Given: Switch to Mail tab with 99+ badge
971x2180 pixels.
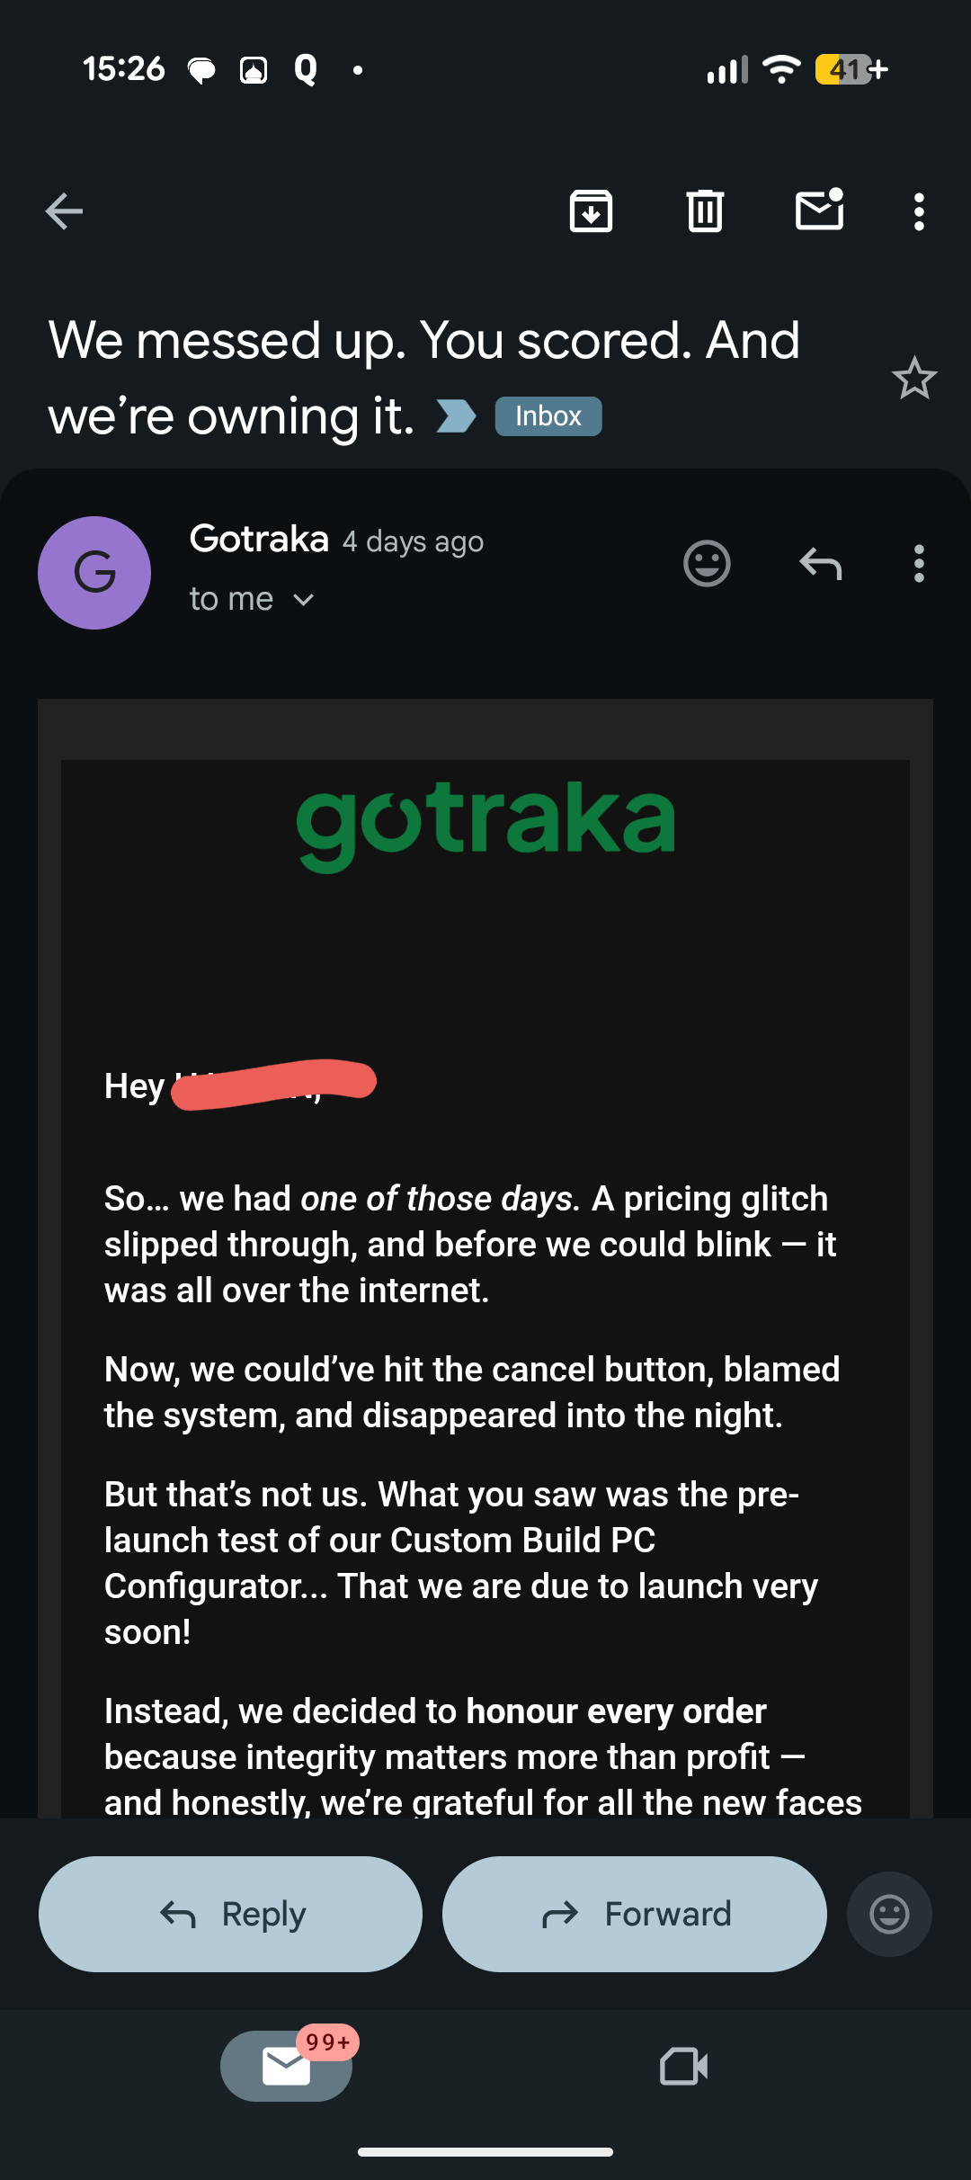Looking at the screenshot, I should pyautogui.click(x=287, y=2066).
